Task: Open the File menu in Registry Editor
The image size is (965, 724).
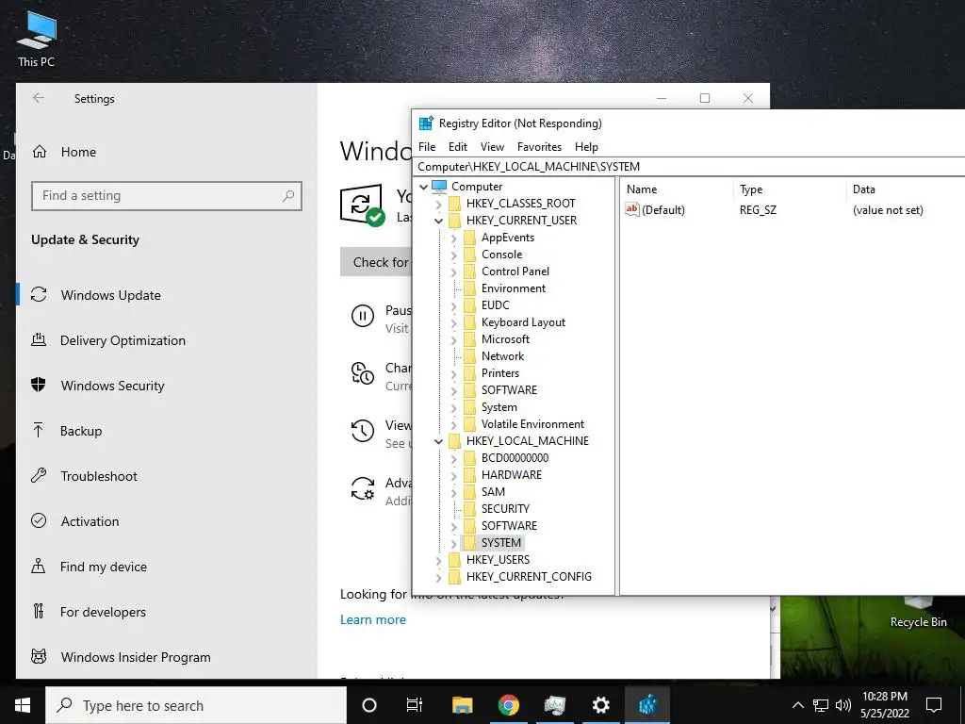Action: [x=427, y=146]
